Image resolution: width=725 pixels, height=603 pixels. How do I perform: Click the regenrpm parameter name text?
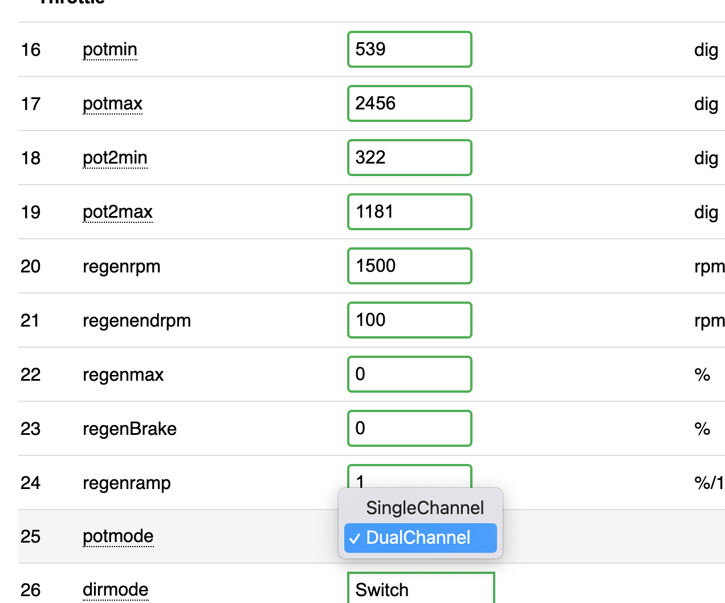tap(121, 266)
